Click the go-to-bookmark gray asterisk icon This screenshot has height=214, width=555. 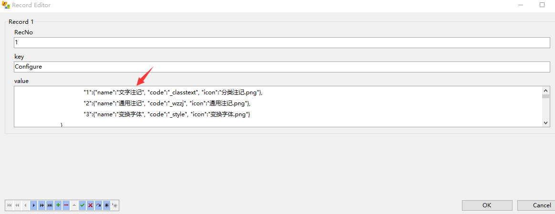[115, 205]
